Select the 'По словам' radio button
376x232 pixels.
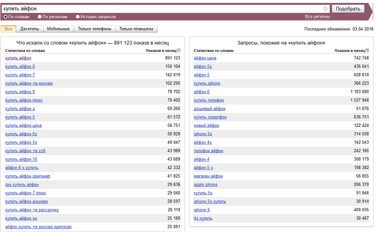6,17
